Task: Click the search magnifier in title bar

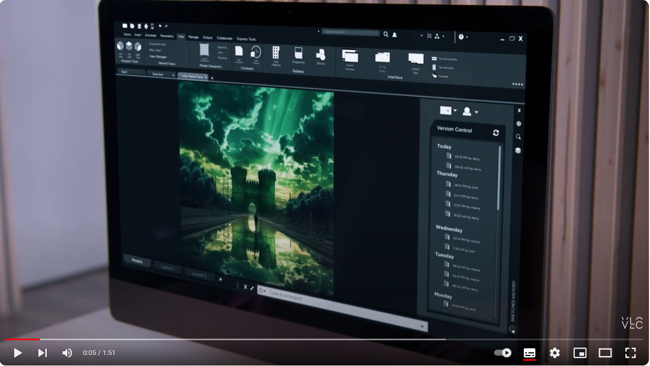Action: pos(385,34)
